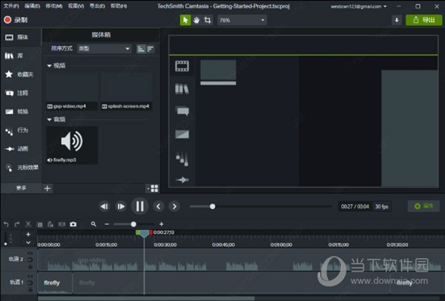The image size is (445, 301).
Task: Take a snapshot with camera icon
Action: 73,225
